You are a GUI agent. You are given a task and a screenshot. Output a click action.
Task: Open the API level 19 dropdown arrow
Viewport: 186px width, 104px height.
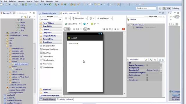[x=98, y=24]
